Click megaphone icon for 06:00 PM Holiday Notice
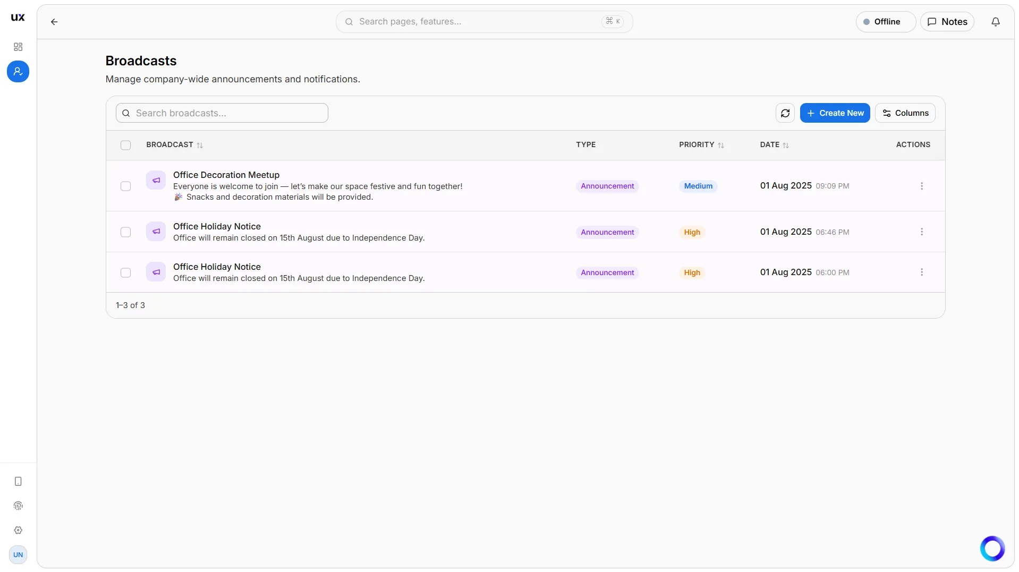This screenshot has height=572, width=1019. pyautogui.click(x=156, y=272)
